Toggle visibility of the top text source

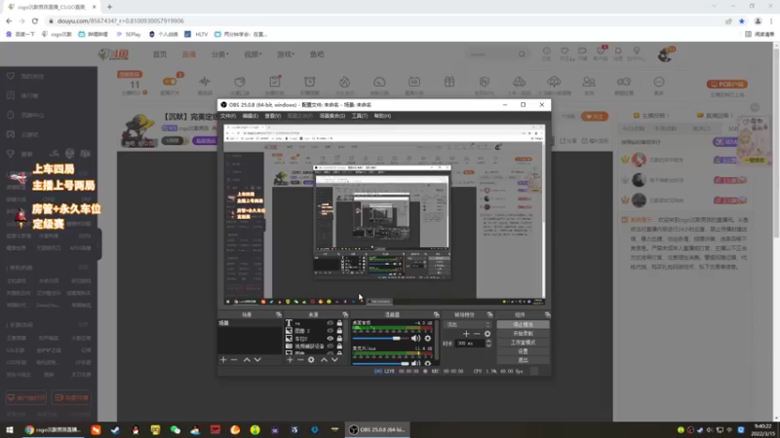(330, 323)
